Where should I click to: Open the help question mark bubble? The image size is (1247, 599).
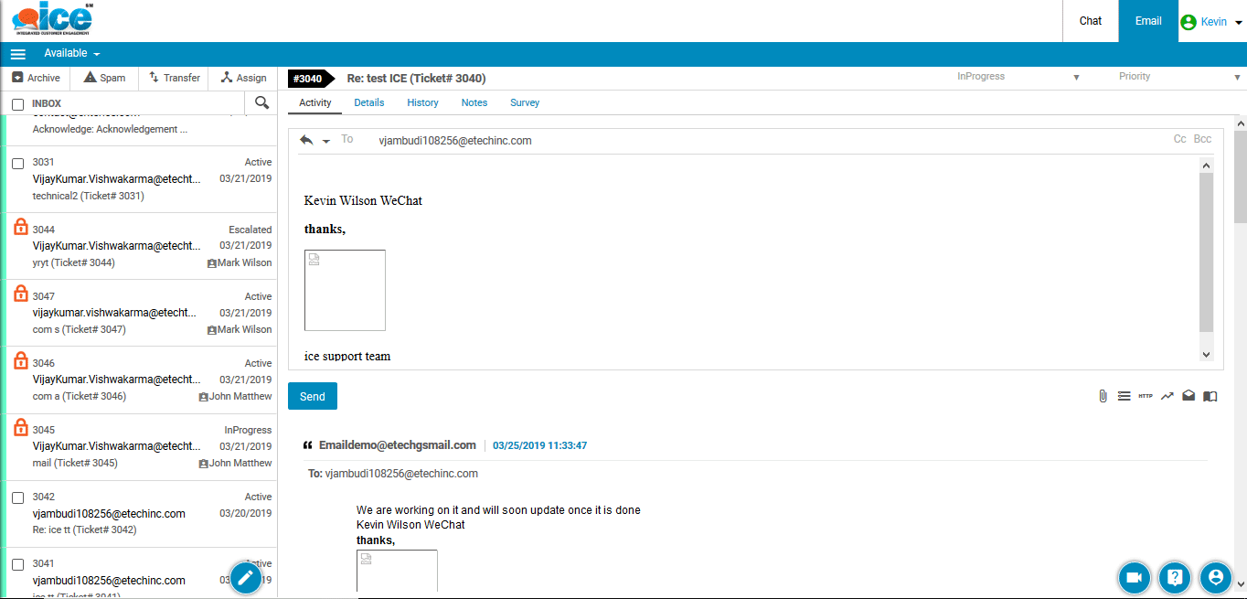tap(1175, 577)
